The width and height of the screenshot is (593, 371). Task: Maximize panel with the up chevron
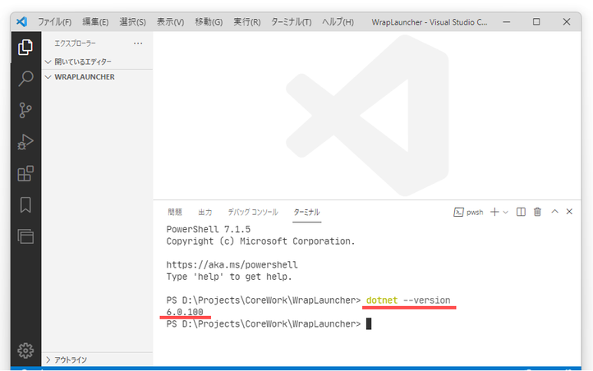554,212
